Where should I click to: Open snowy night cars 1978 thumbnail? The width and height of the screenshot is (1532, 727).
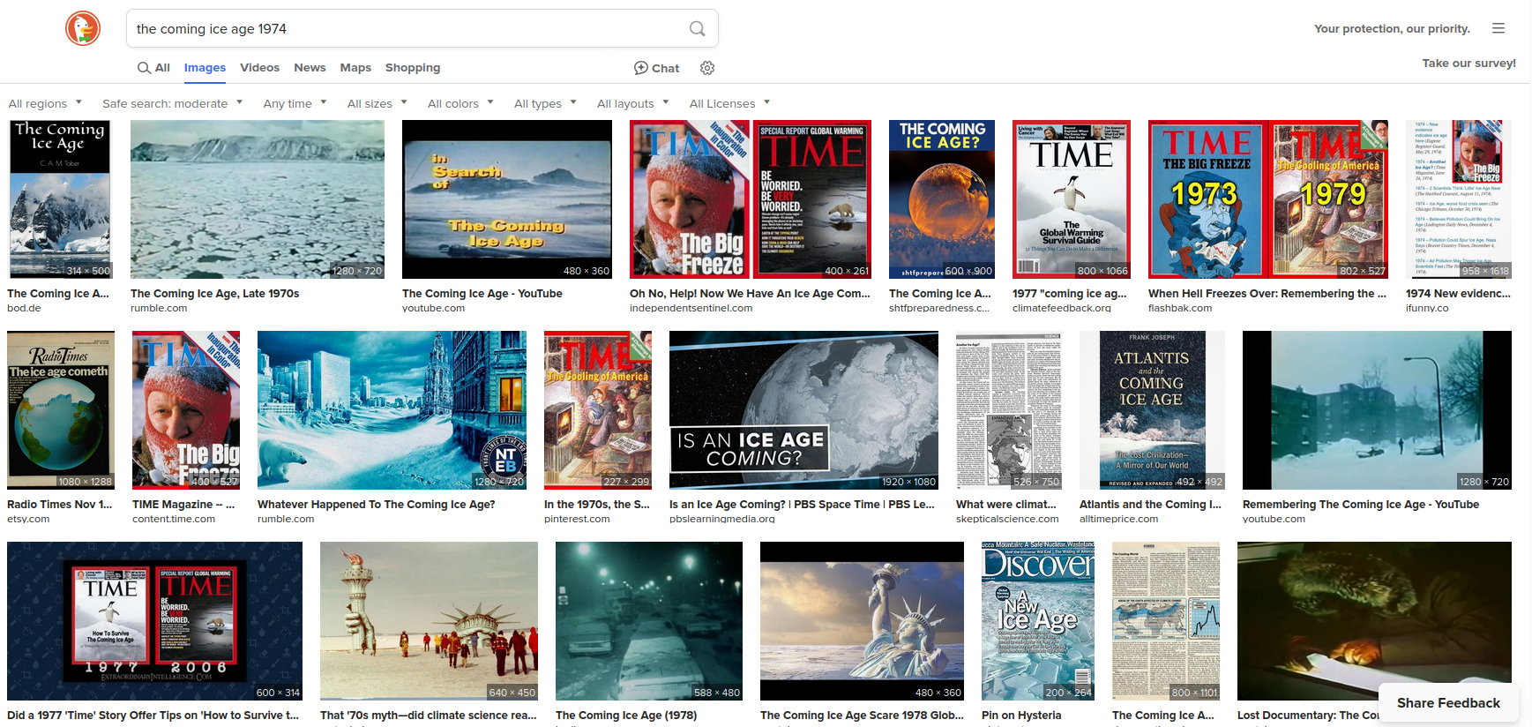pos(649,621)
